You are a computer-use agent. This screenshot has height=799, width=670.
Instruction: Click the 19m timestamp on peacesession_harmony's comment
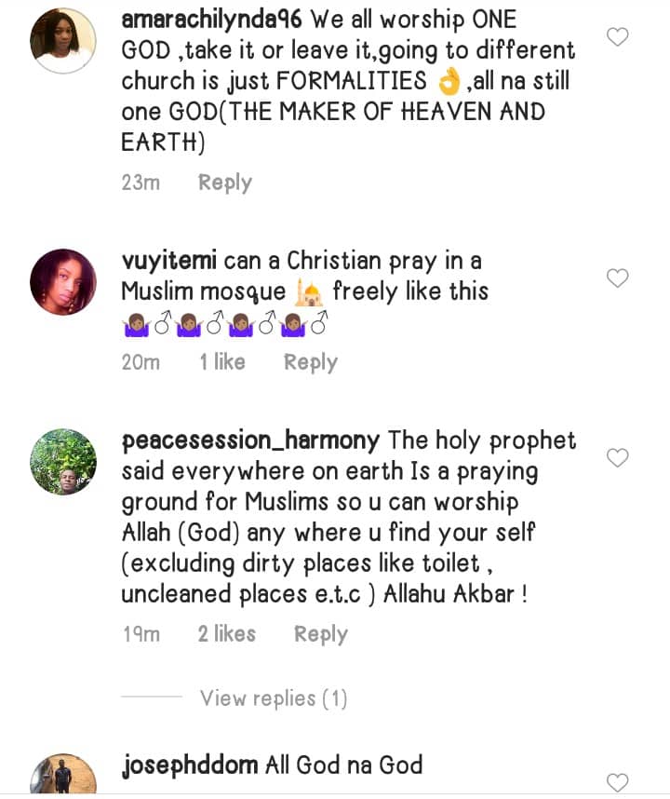point(141,634)
